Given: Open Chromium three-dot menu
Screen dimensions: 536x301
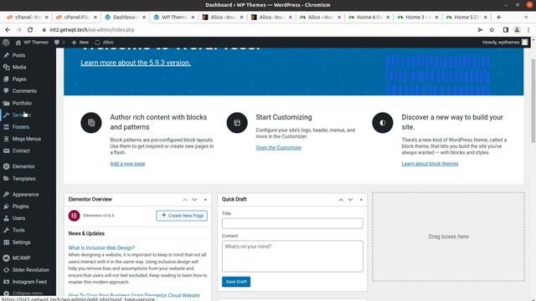Looking at the screenshot, I should (528, 30).
